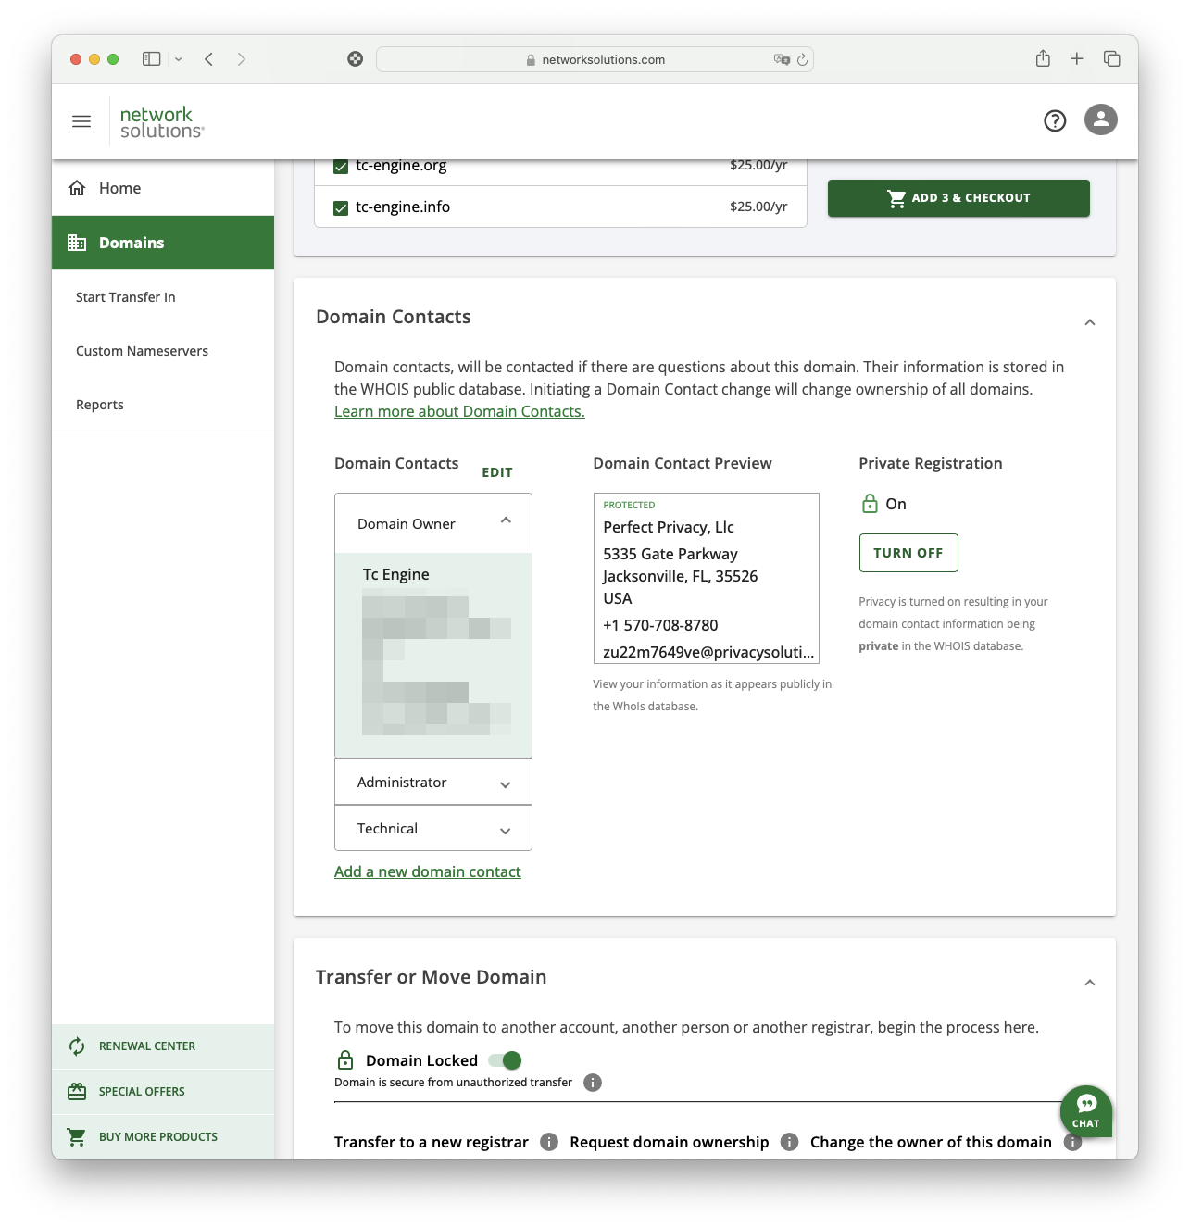This screenshot has width=1190, height=1228.
Task: Open the live chat bubble
Action: [x=1086, y=1110]
